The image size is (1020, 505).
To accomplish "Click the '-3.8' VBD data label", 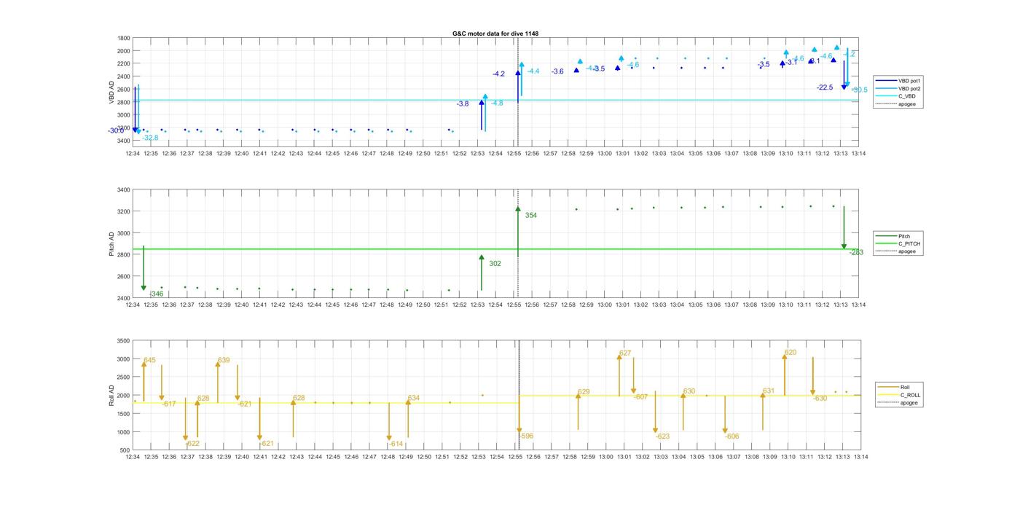I will click(463, 104).
